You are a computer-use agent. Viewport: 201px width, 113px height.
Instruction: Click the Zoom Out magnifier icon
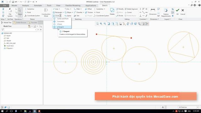(105, 24)
